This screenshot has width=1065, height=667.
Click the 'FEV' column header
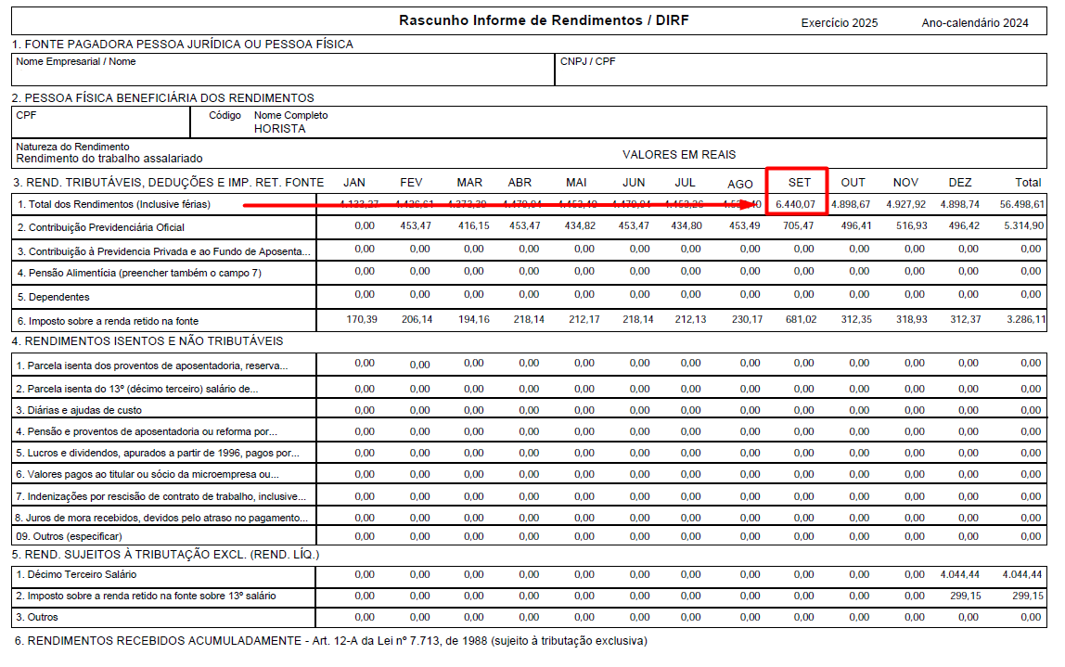click(x=411, y=183)
